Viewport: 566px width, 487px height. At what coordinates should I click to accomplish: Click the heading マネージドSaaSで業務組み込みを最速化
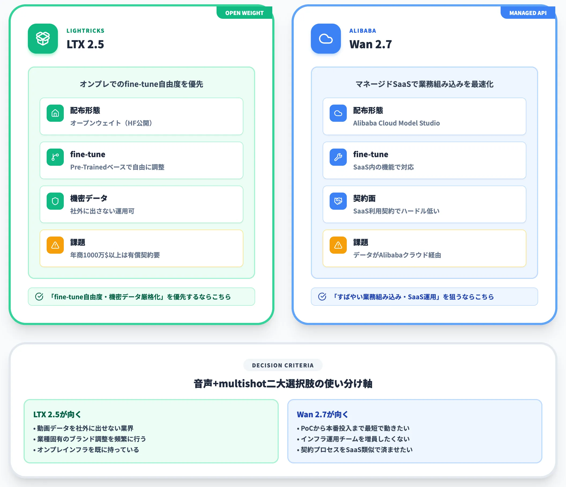click(424, 84)
